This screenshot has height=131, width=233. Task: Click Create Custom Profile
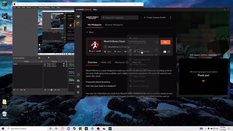tap(154, 17)
